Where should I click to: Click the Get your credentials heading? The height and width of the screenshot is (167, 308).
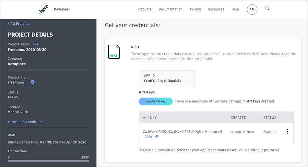coord(132,25)
